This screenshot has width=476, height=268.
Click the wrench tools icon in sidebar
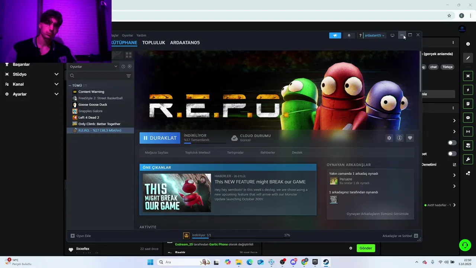pos(468,159)
